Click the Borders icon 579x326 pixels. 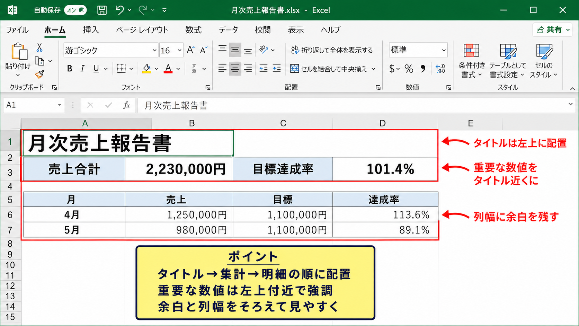[121, 69]
